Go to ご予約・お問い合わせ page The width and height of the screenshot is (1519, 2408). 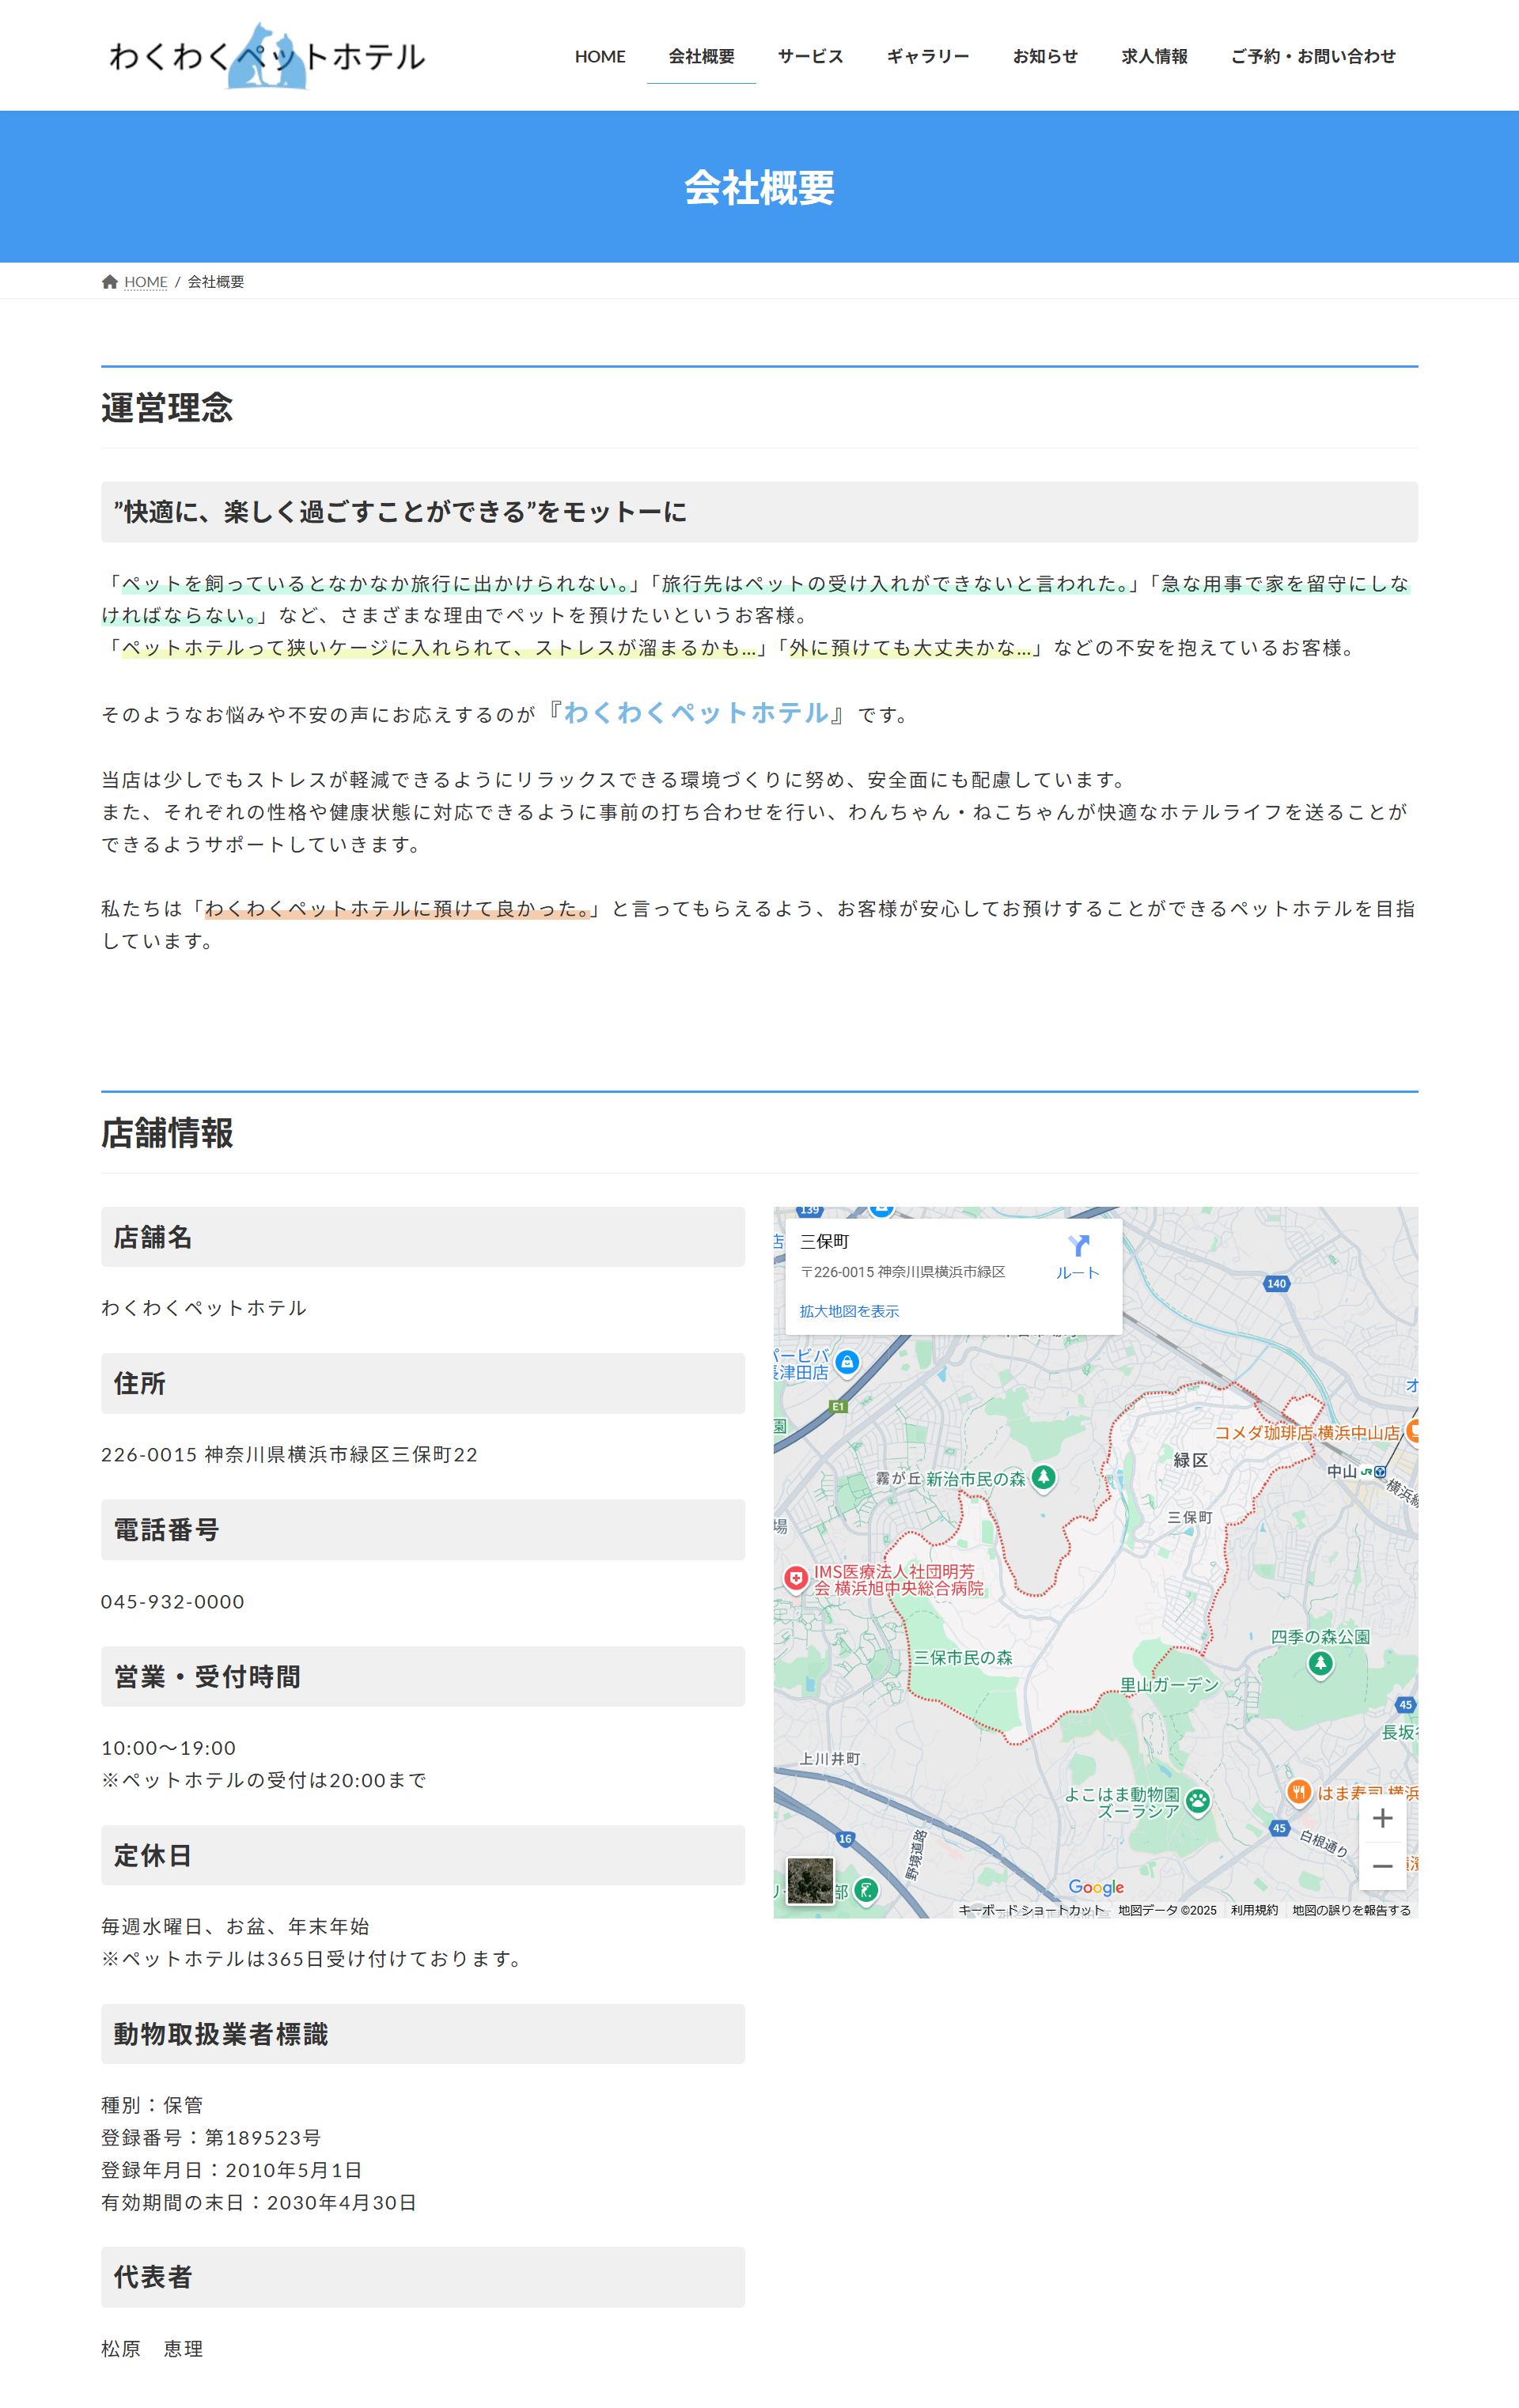click(1313, 57)
